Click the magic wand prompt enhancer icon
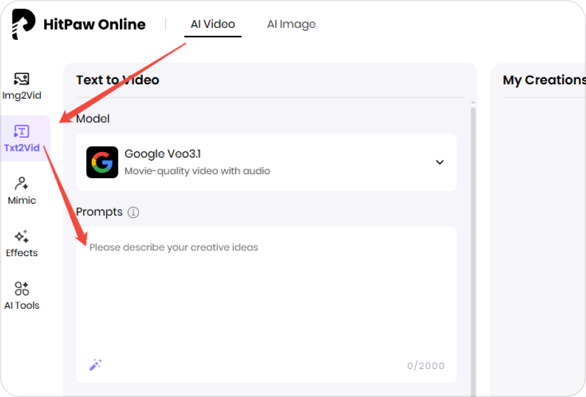Image resolution: width=586 pixels, height=397 pixels. point(95,365)
